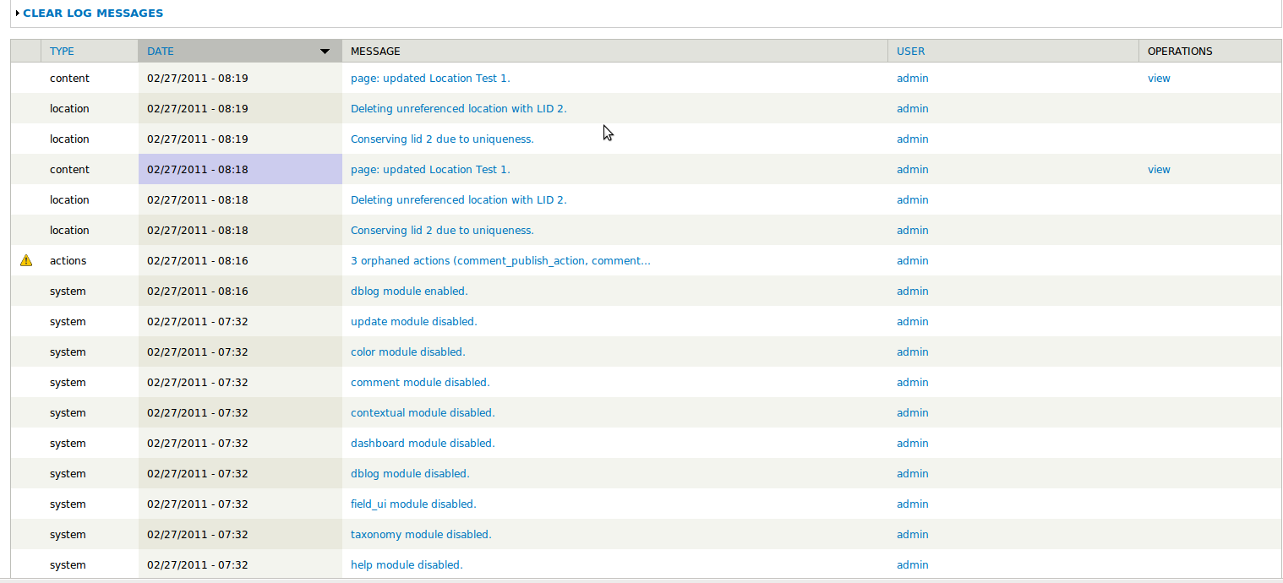Sort the table by the TYPE column
This screenshot has width=1283, height=583.
click(62, 51)
